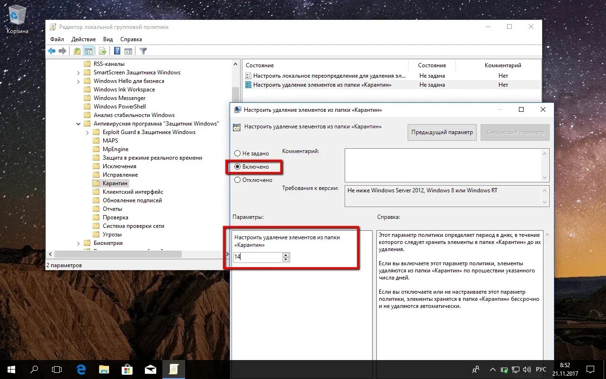This screenshot has width=606, height=379.
Task: Open the People tray icon
Action: (x=476, y=369)
